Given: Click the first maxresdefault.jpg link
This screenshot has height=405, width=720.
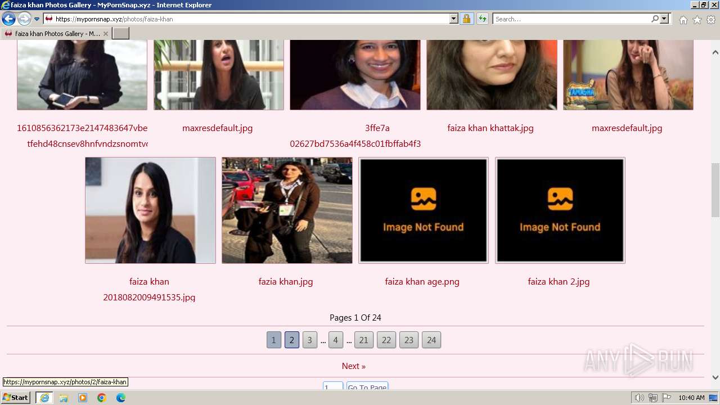Looking at the screenshot, I should pos(217,128).
